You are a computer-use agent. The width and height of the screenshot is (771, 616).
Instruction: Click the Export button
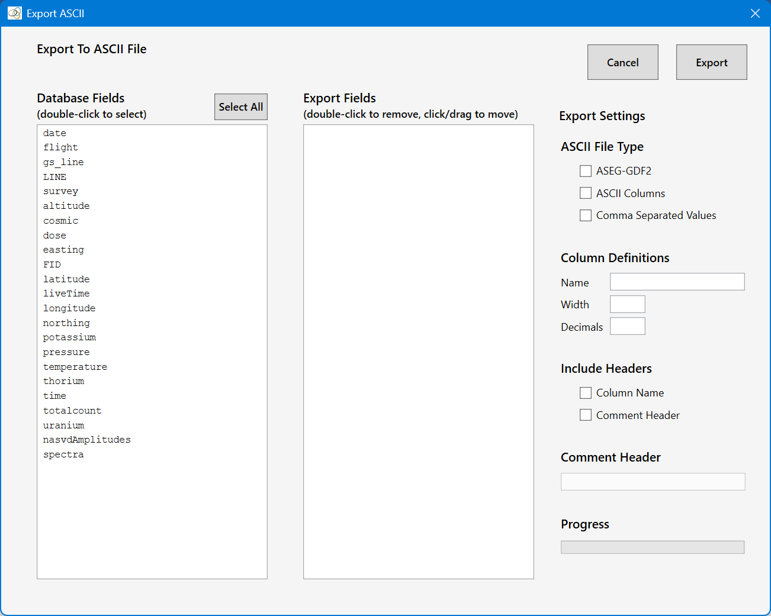click(x=712, y=62)
